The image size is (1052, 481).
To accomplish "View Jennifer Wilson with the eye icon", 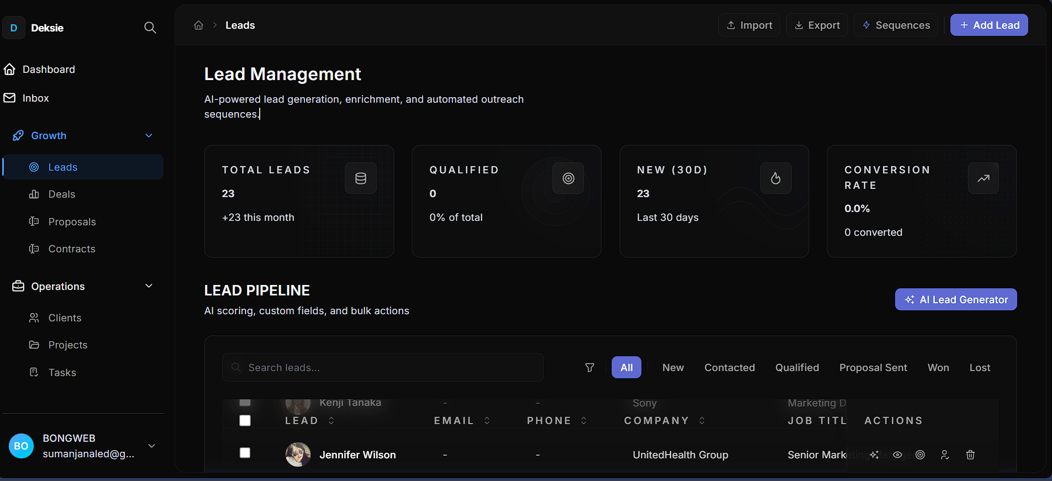I will pos(897,455).
